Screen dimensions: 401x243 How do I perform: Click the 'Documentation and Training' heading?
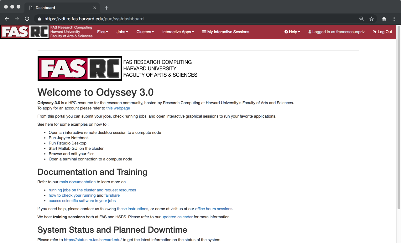tap(92, 172)
